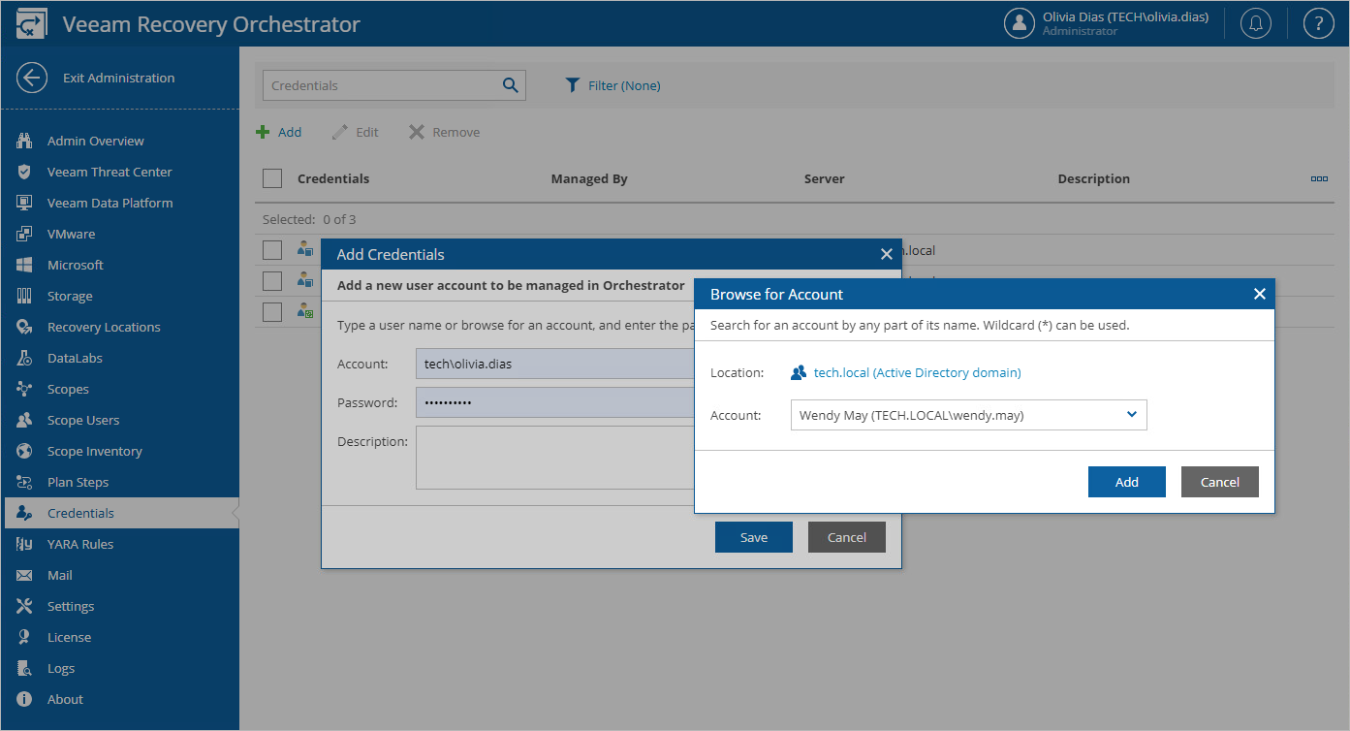Check the Credentials select-all checkbox
This screenshot has height=731, width=1350.
pos(272,178)
